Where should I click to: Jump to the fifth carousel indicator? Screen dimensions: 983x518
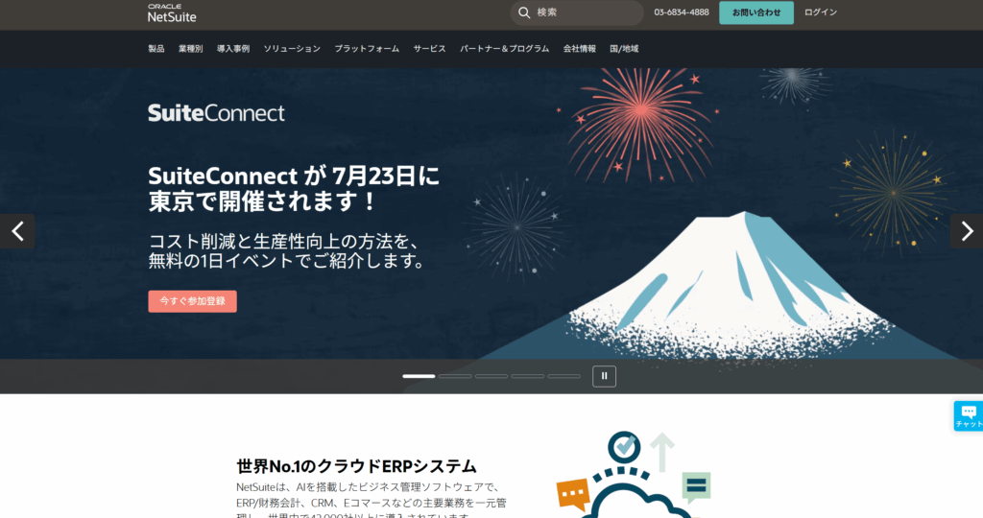pyautogui.click(x=564, y=376)
